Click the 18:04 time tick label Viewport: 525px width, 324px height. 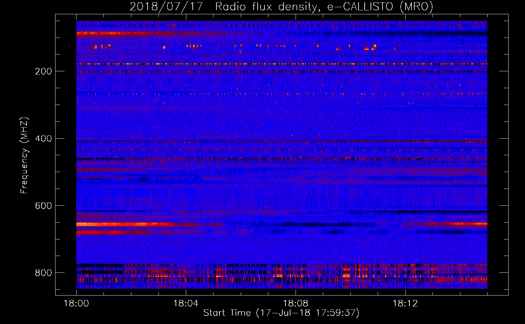(186, 304)
